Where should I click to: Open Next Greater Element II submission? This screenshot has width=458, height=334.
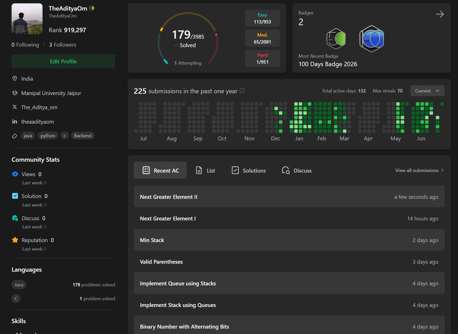point(289,197)
